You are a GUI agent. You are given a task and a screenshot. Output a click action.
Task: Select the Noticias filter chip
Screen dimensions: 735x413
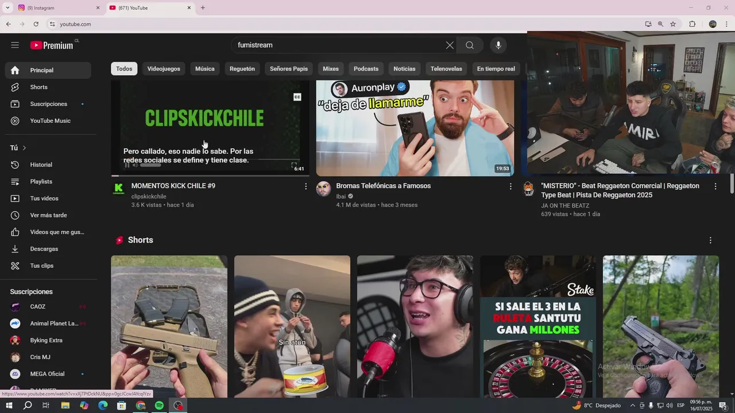pyautogui.click(x=404, y=69)
